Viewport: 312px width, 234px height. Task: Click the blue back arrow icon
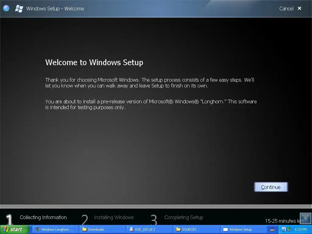6,8
